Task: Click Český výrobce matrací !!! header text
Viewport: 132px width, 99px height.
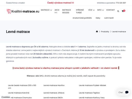Action: [x=61, y=3]
